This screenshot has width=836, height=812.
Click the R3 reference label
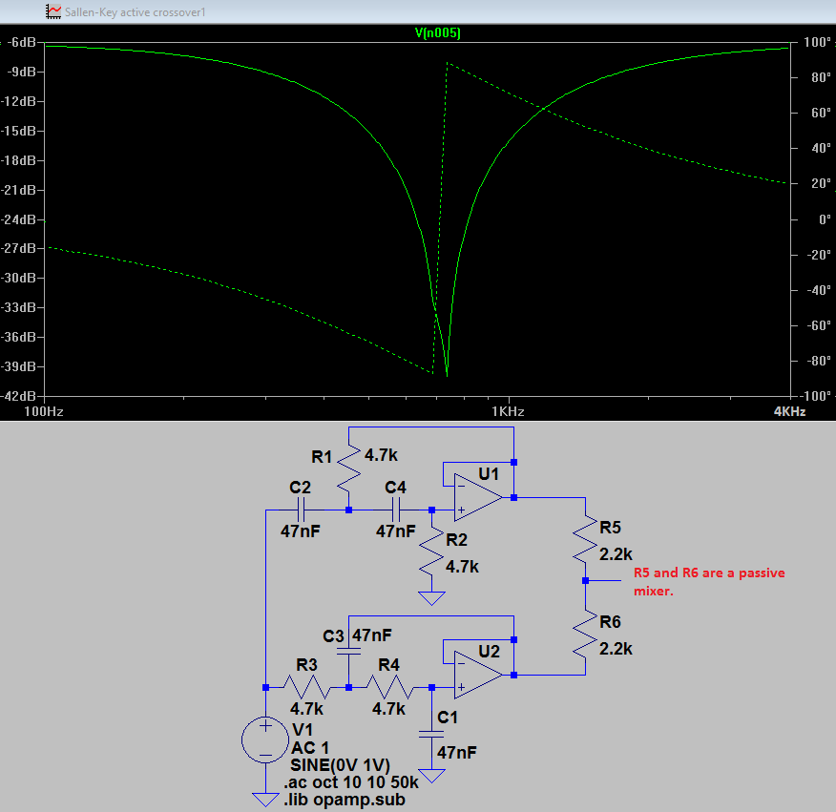[x=306, y=665]
